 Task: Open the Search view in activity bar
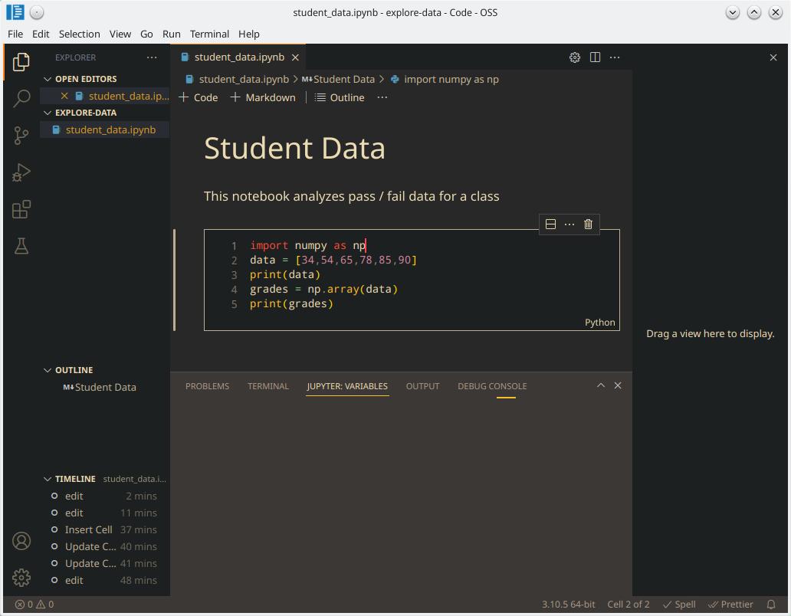tap(21, 98)
